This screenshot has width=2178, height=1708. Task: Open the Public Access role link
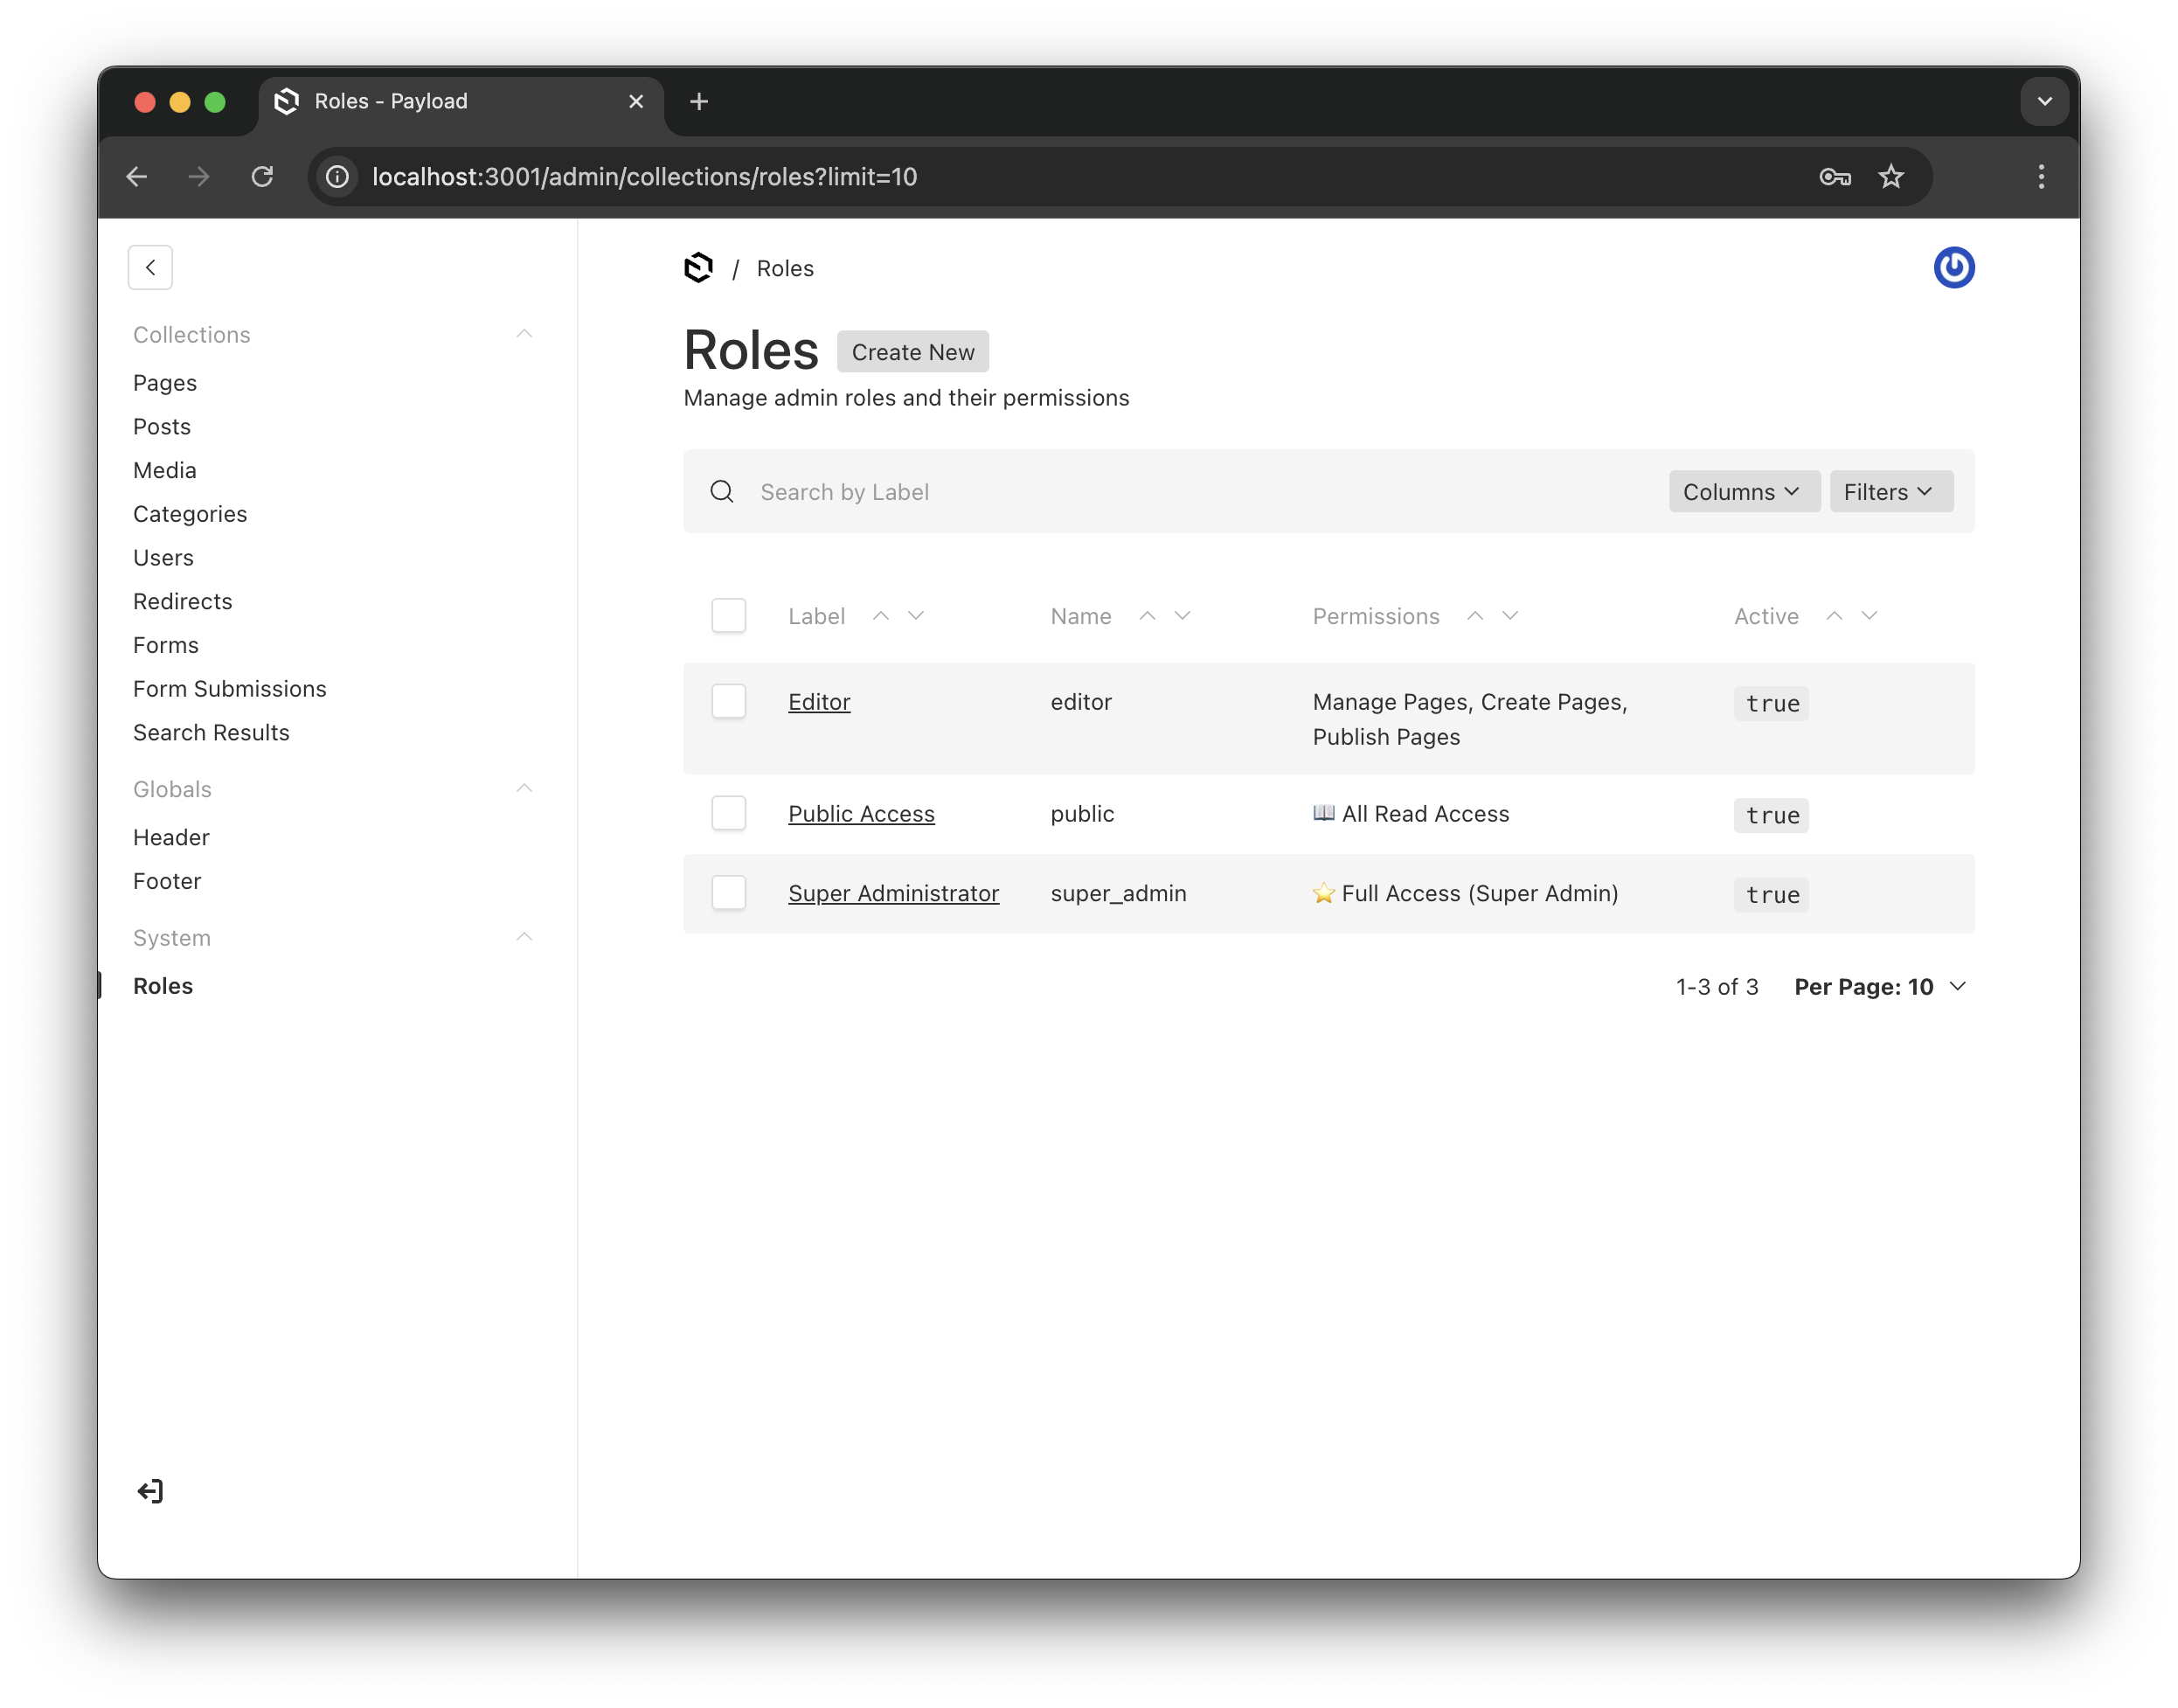point(861,814)
